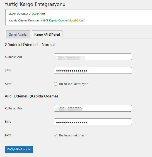Enable the Gönderici Ödemeli account checkbox

[x=56, y=84]
